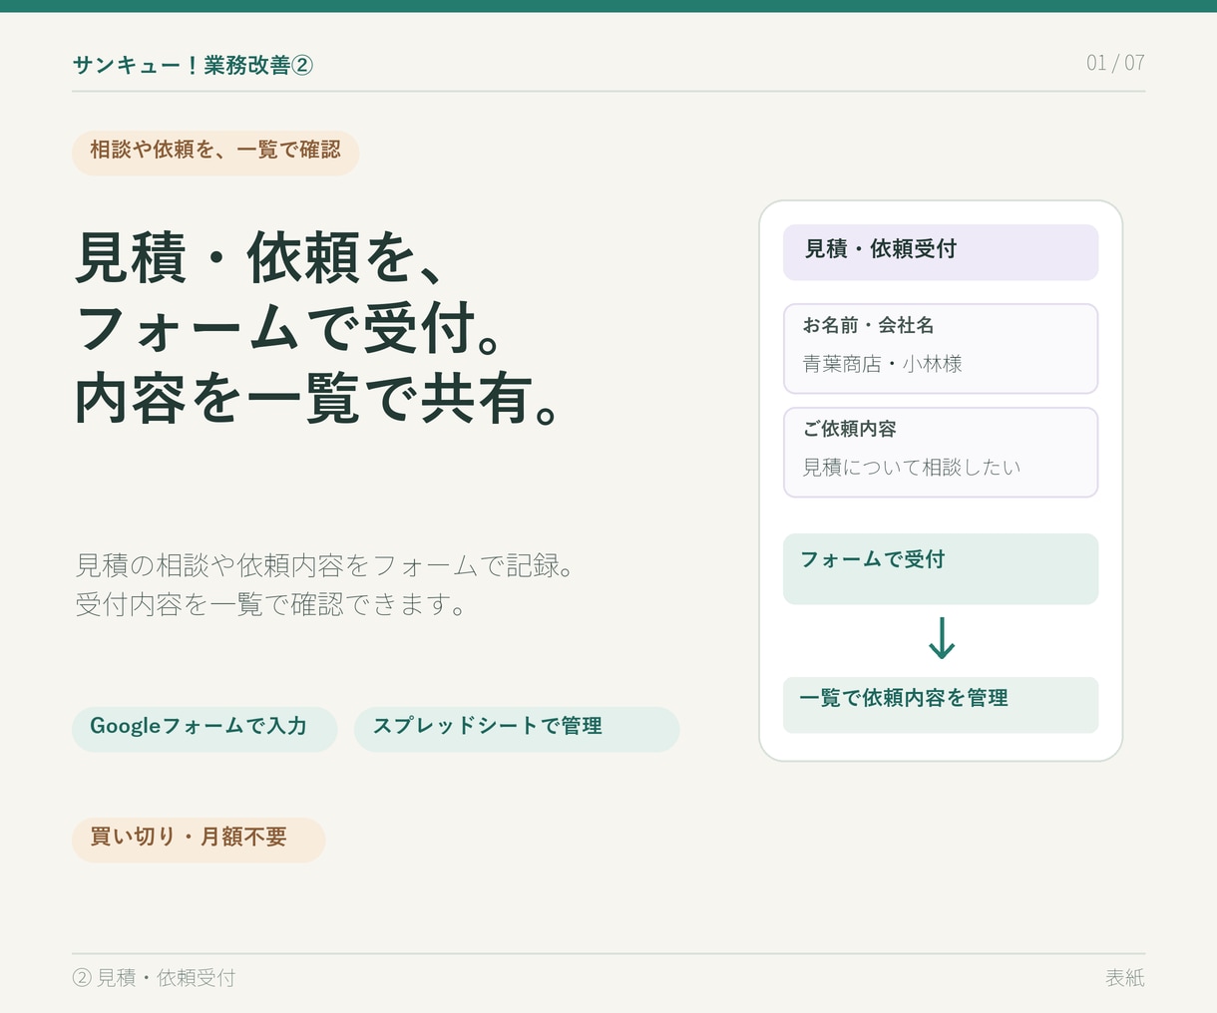Click the header title サンキュー！業務改善②
1217x1013 pixels.
(x=193, y=66)
